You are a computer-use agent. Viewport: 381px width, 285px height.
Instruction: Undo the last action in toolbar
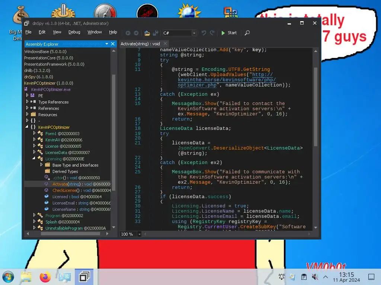[x=204, y=33]
